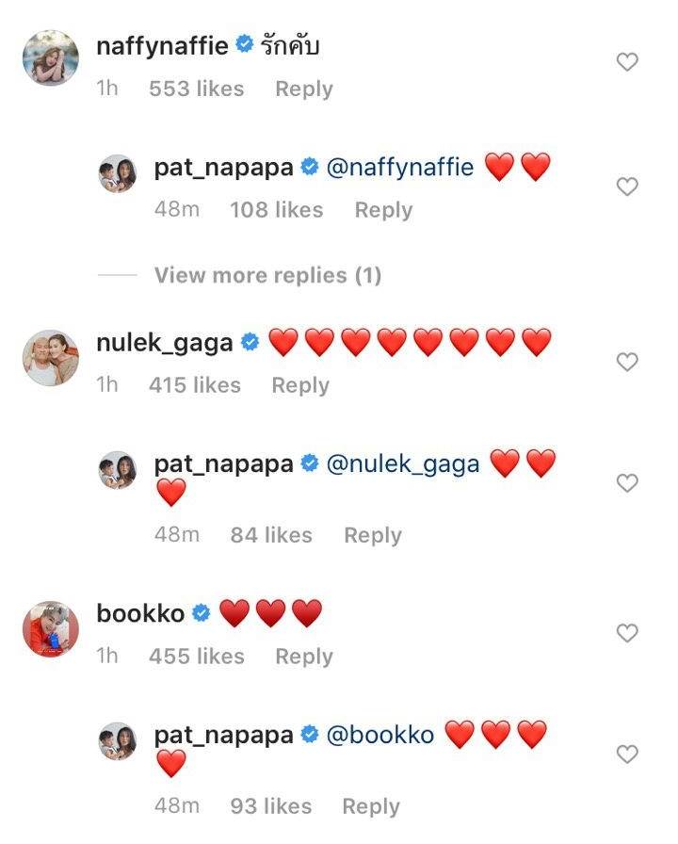This screenshot has height=844, width=678.
Task: Tap heart icon beside bookko's comment
Action: 626,633
